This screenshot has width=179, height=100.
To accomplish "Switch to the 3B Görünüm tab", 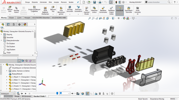I will pyautogui.click(x=26, y=96).
